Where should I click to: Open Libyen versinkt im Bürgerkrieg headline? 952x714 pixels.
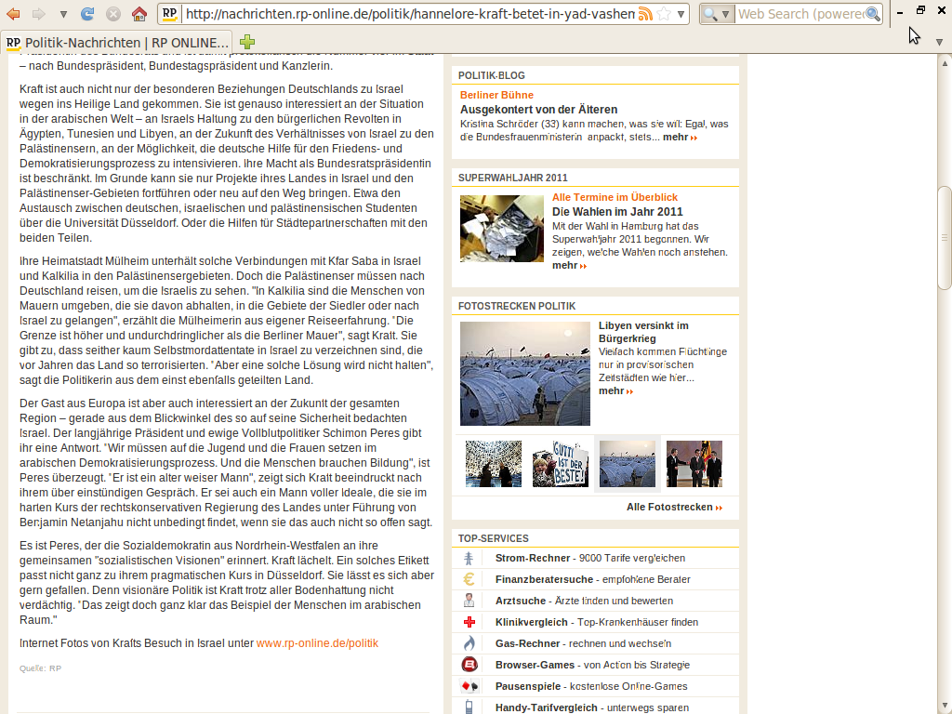pyautogui.click(x=643, y=332)
